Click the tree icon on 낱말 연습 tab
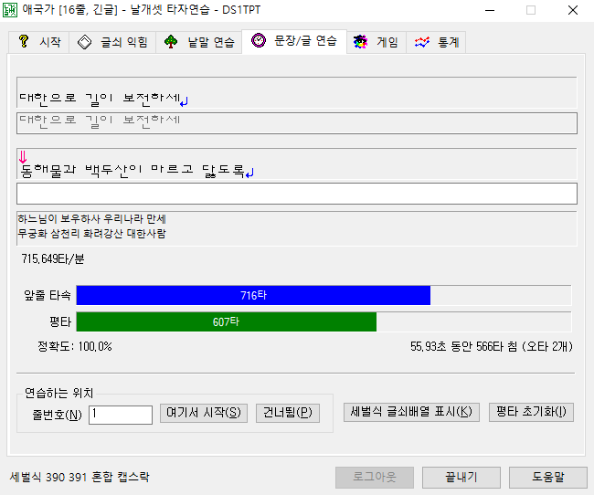 coord(171,42)
